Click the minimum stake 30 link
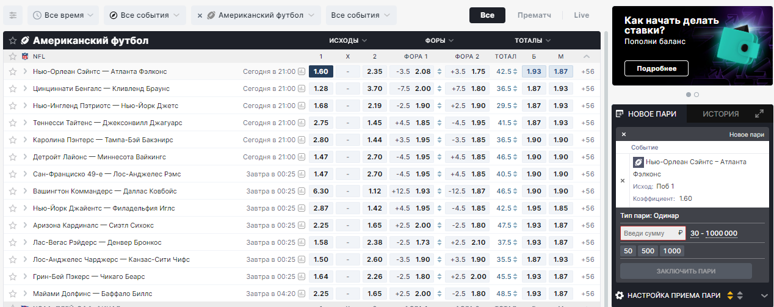Image resolution: width=774 pixels, height=307 pixels. [x=695, y=233]
